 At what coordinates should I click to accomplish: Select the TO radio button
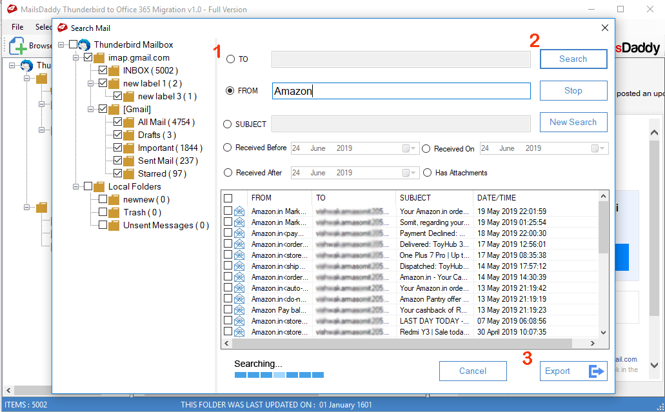[x=230, y=59]
